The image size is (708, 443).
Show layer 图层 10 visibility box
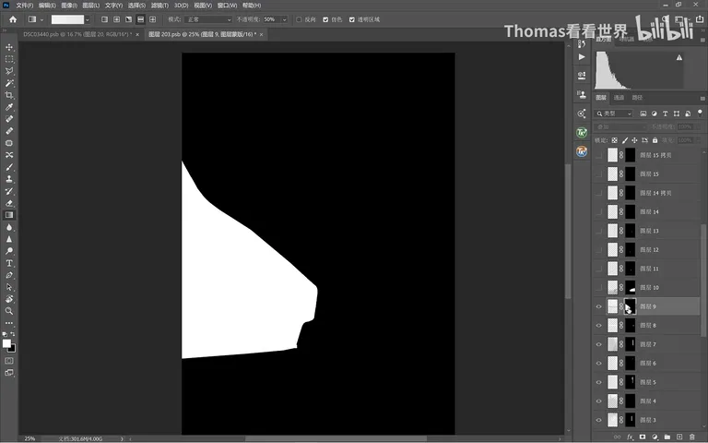598,288
